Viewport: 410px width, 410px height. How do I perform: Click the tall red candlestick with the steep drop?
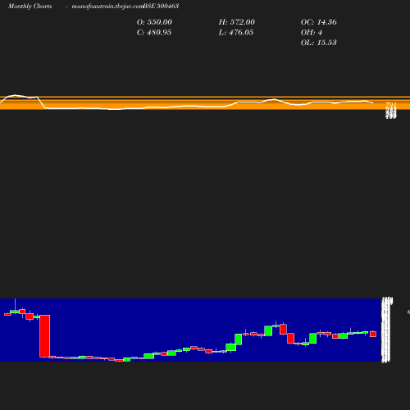coord(44,336)
